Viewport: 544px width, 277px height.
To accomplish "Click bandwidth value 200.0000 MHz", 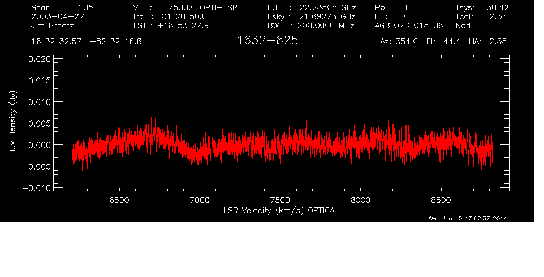I will point(325,25).
